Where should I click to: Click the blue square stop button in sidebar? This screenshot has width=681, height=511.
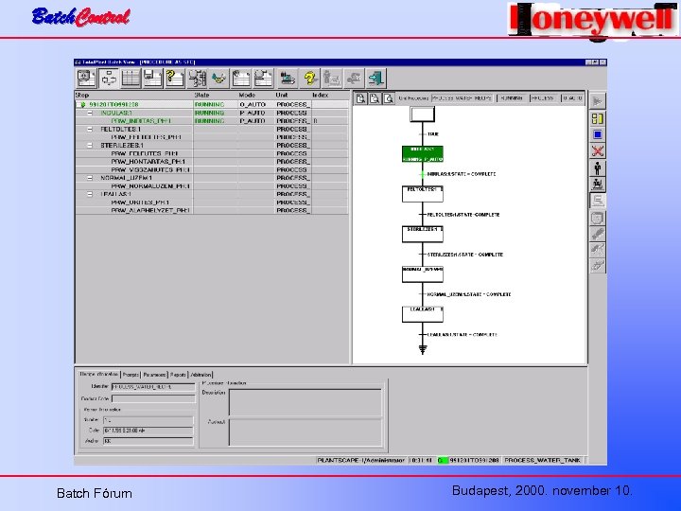[x=598, y=134]
